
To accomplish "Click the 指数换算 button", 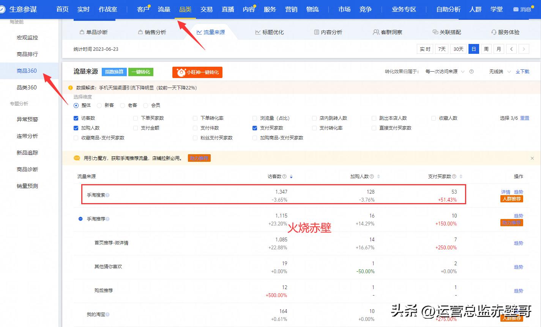I will click(114, 72).
